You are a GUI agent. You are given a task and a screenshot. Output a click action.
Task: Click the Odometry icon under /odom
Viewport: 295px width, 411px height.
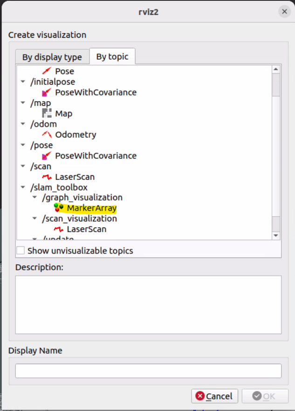click(47, 135)
